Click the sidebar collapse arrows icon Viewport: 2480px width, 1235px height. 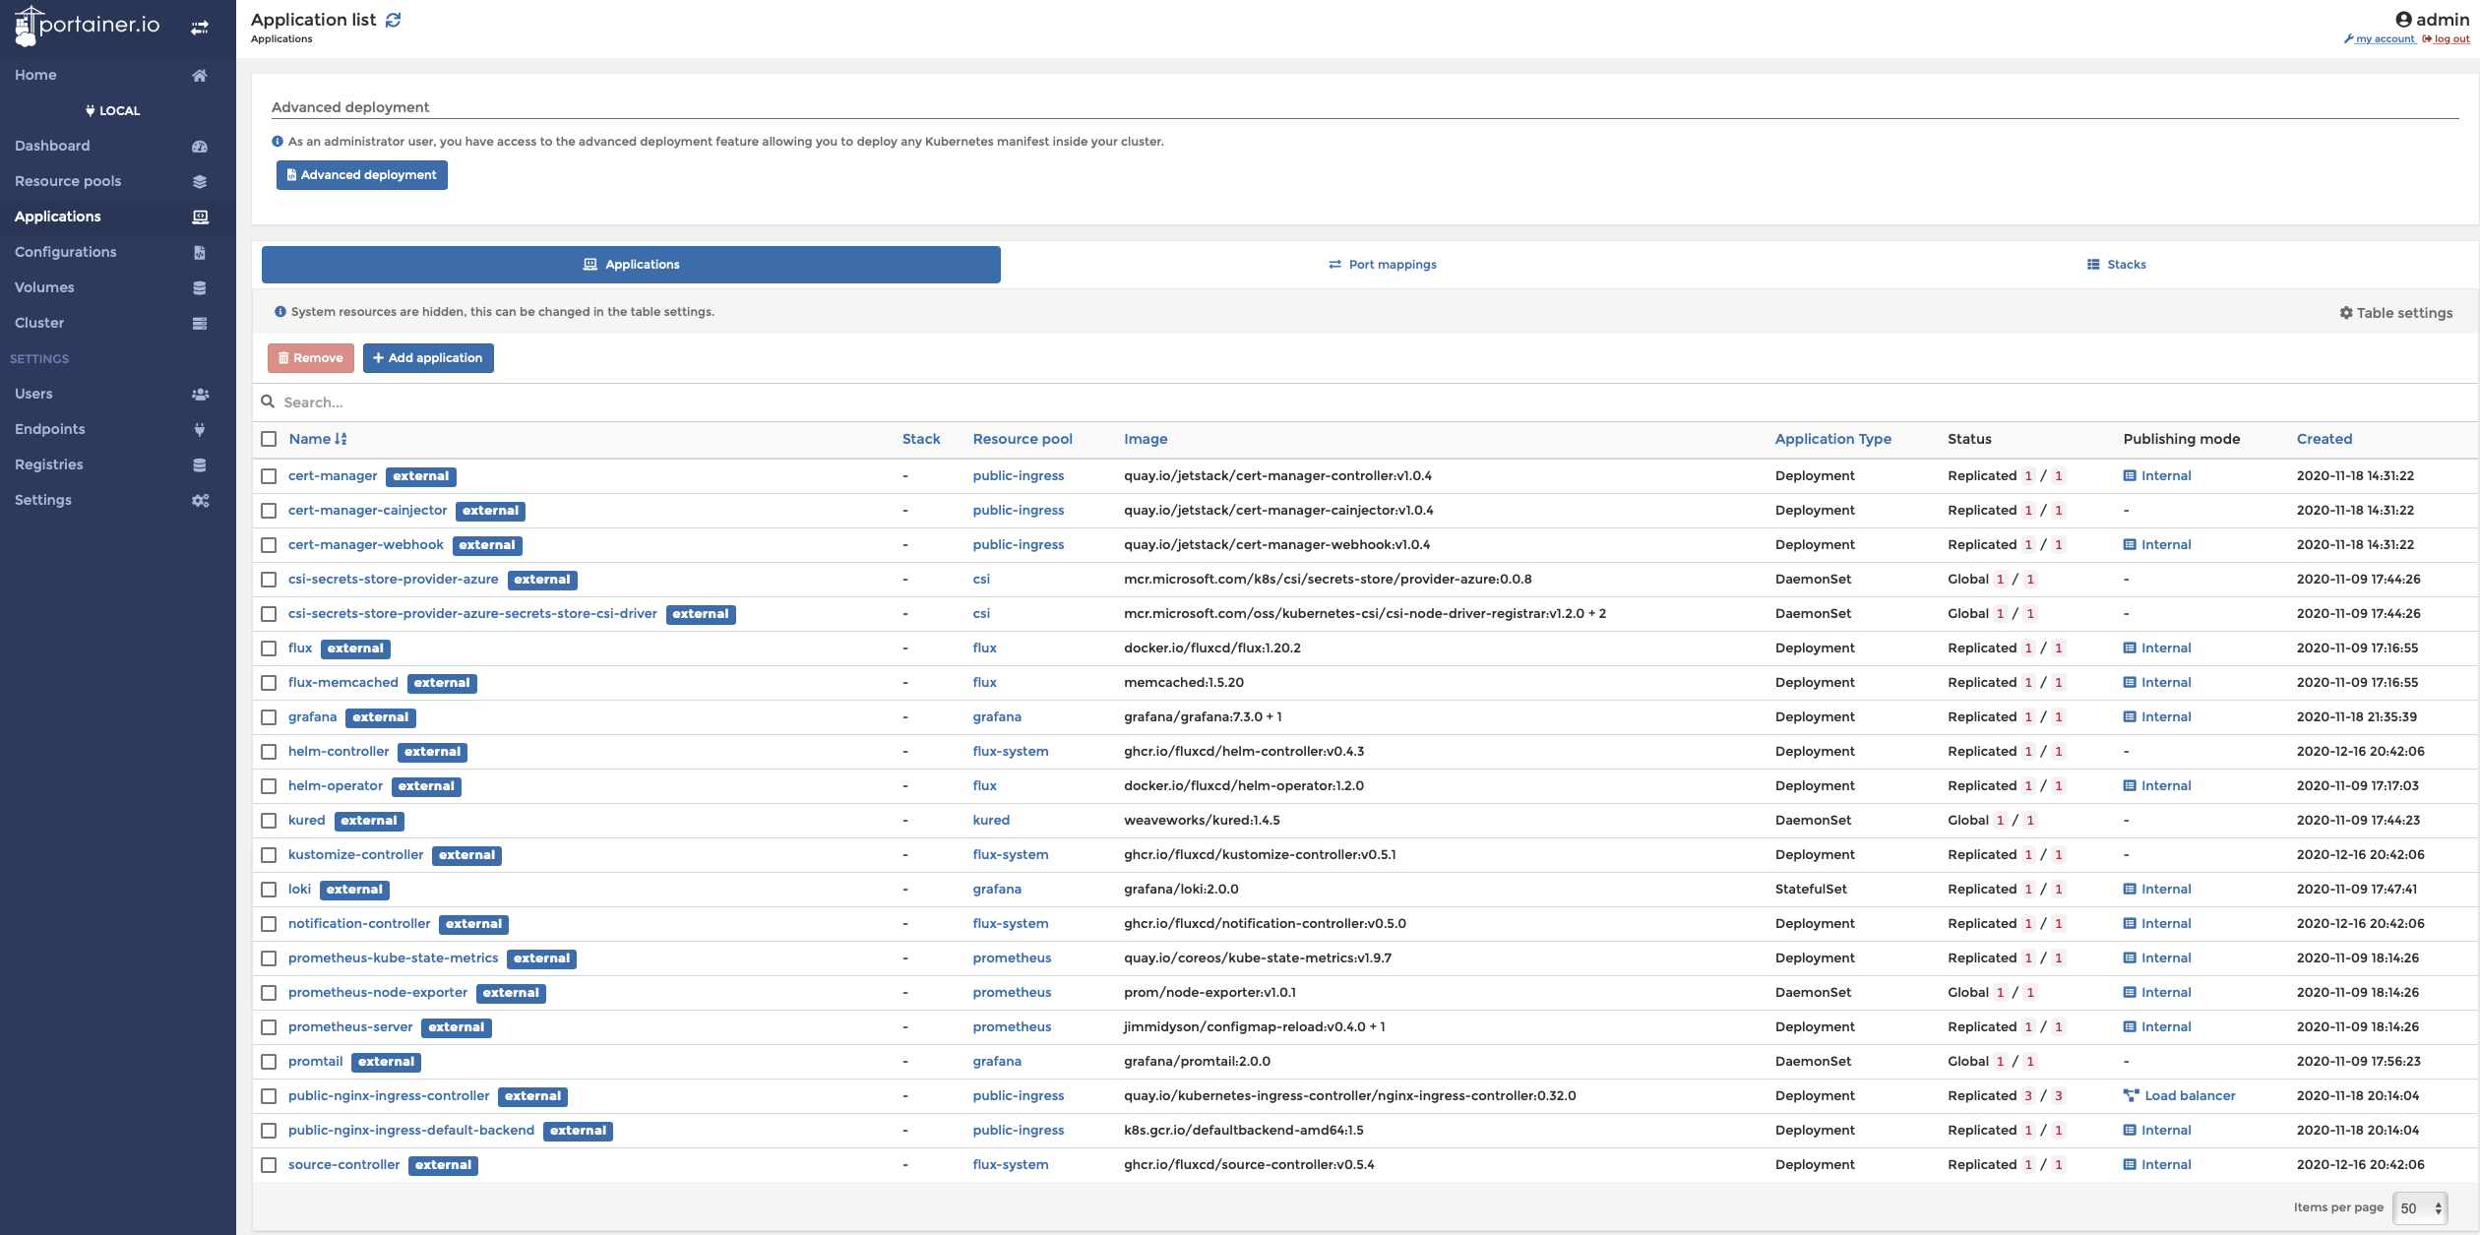pyautogui.click(x=200, y=28)
